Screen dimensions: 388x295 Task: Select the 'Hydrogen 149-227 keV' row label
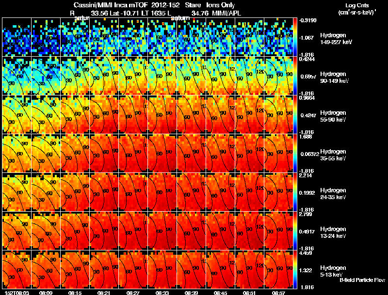336,39
